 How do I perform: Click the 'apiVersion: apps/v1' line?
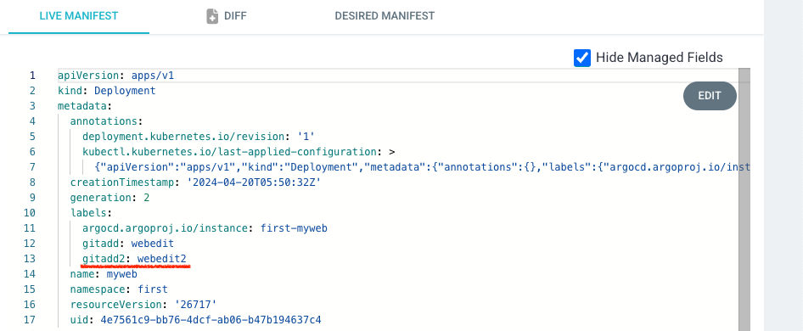point(116,76)
